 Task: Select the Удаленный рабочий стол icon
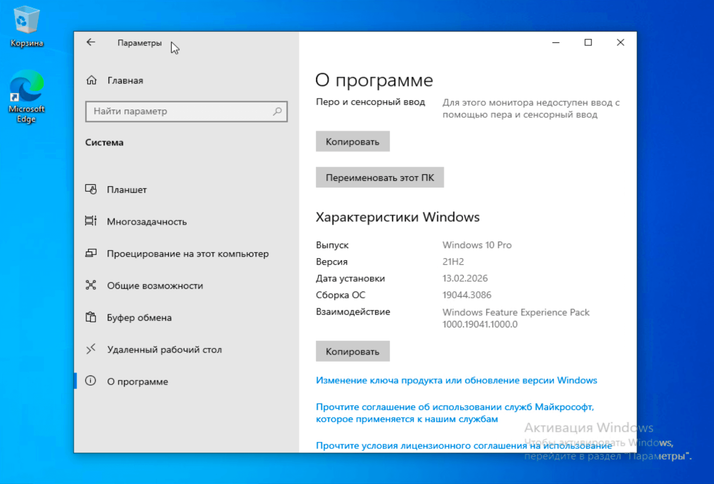[91, 349]
